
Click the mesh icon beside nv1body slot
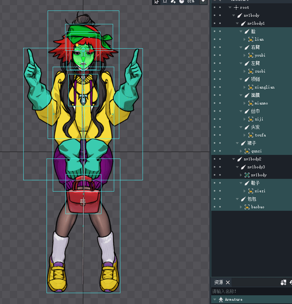(247, 175)
